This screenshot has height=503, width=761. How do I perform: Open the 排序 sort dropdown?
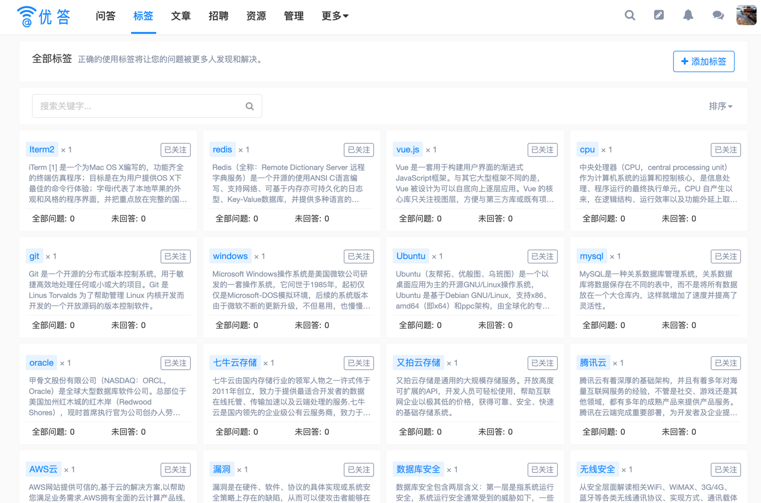click(721, 106)
